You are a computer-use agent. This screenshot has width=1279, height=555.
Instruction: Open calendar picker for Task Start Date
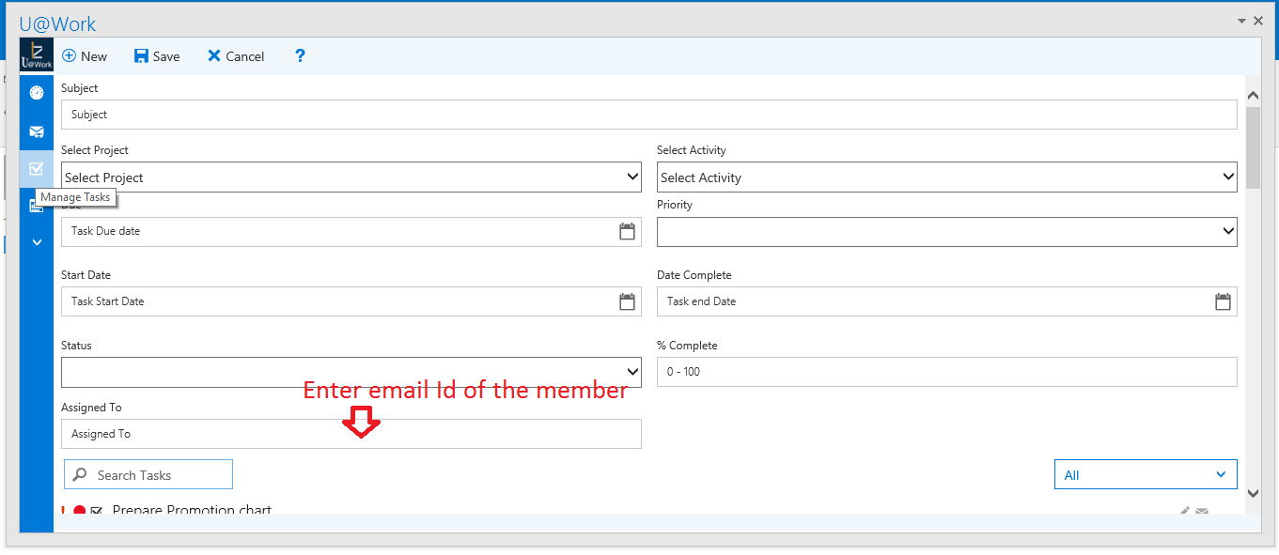(627, 301)
